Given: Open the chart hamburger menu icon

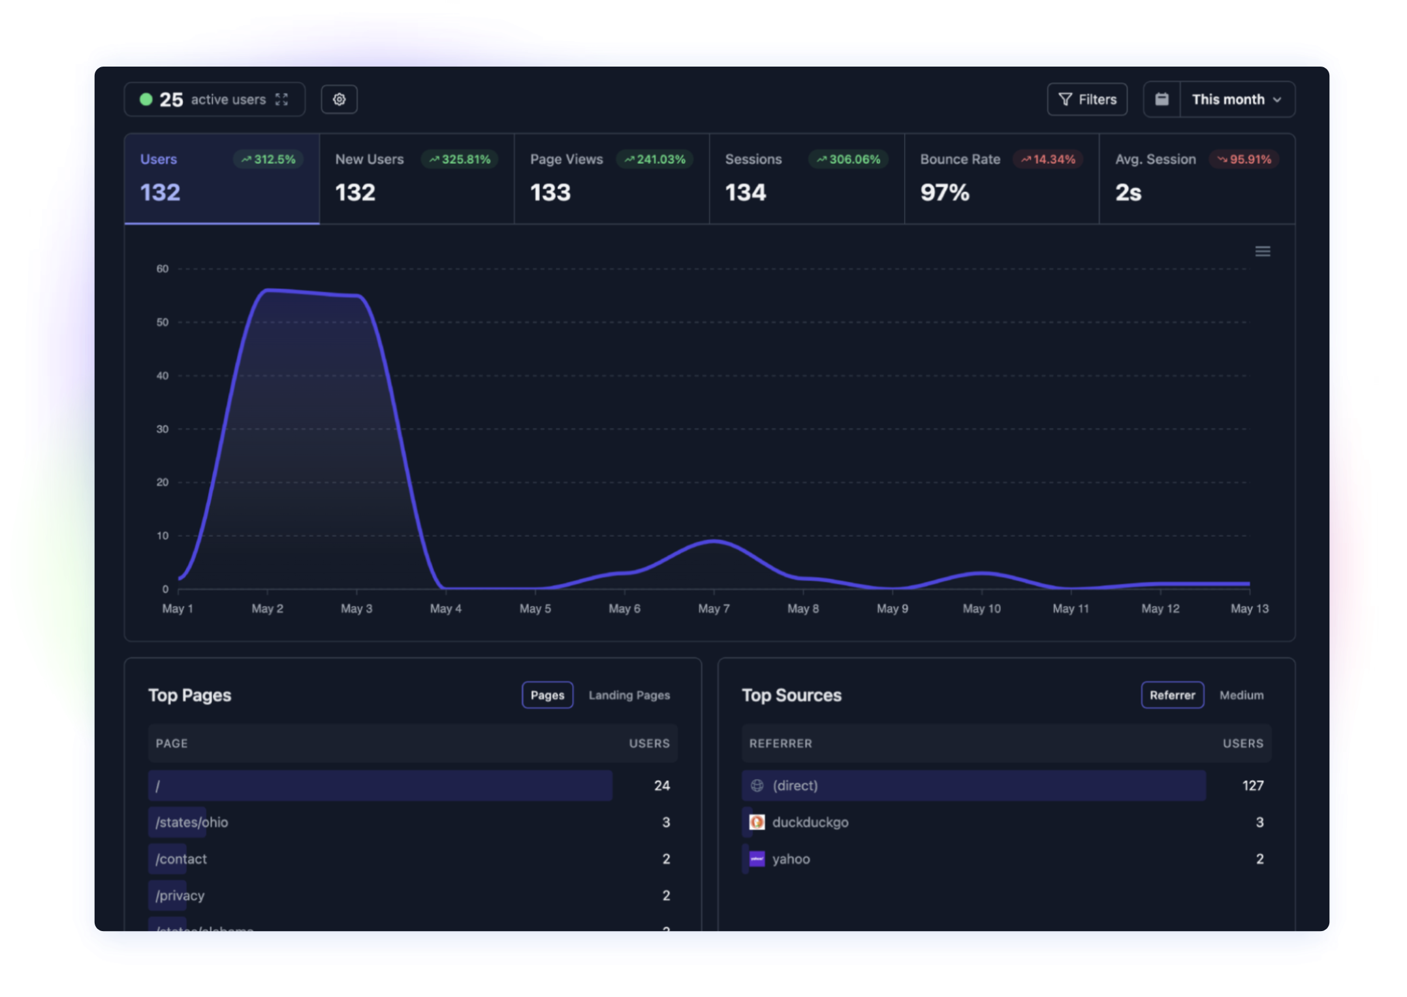Looking at the screenshot, I should tap(1262, 251).
